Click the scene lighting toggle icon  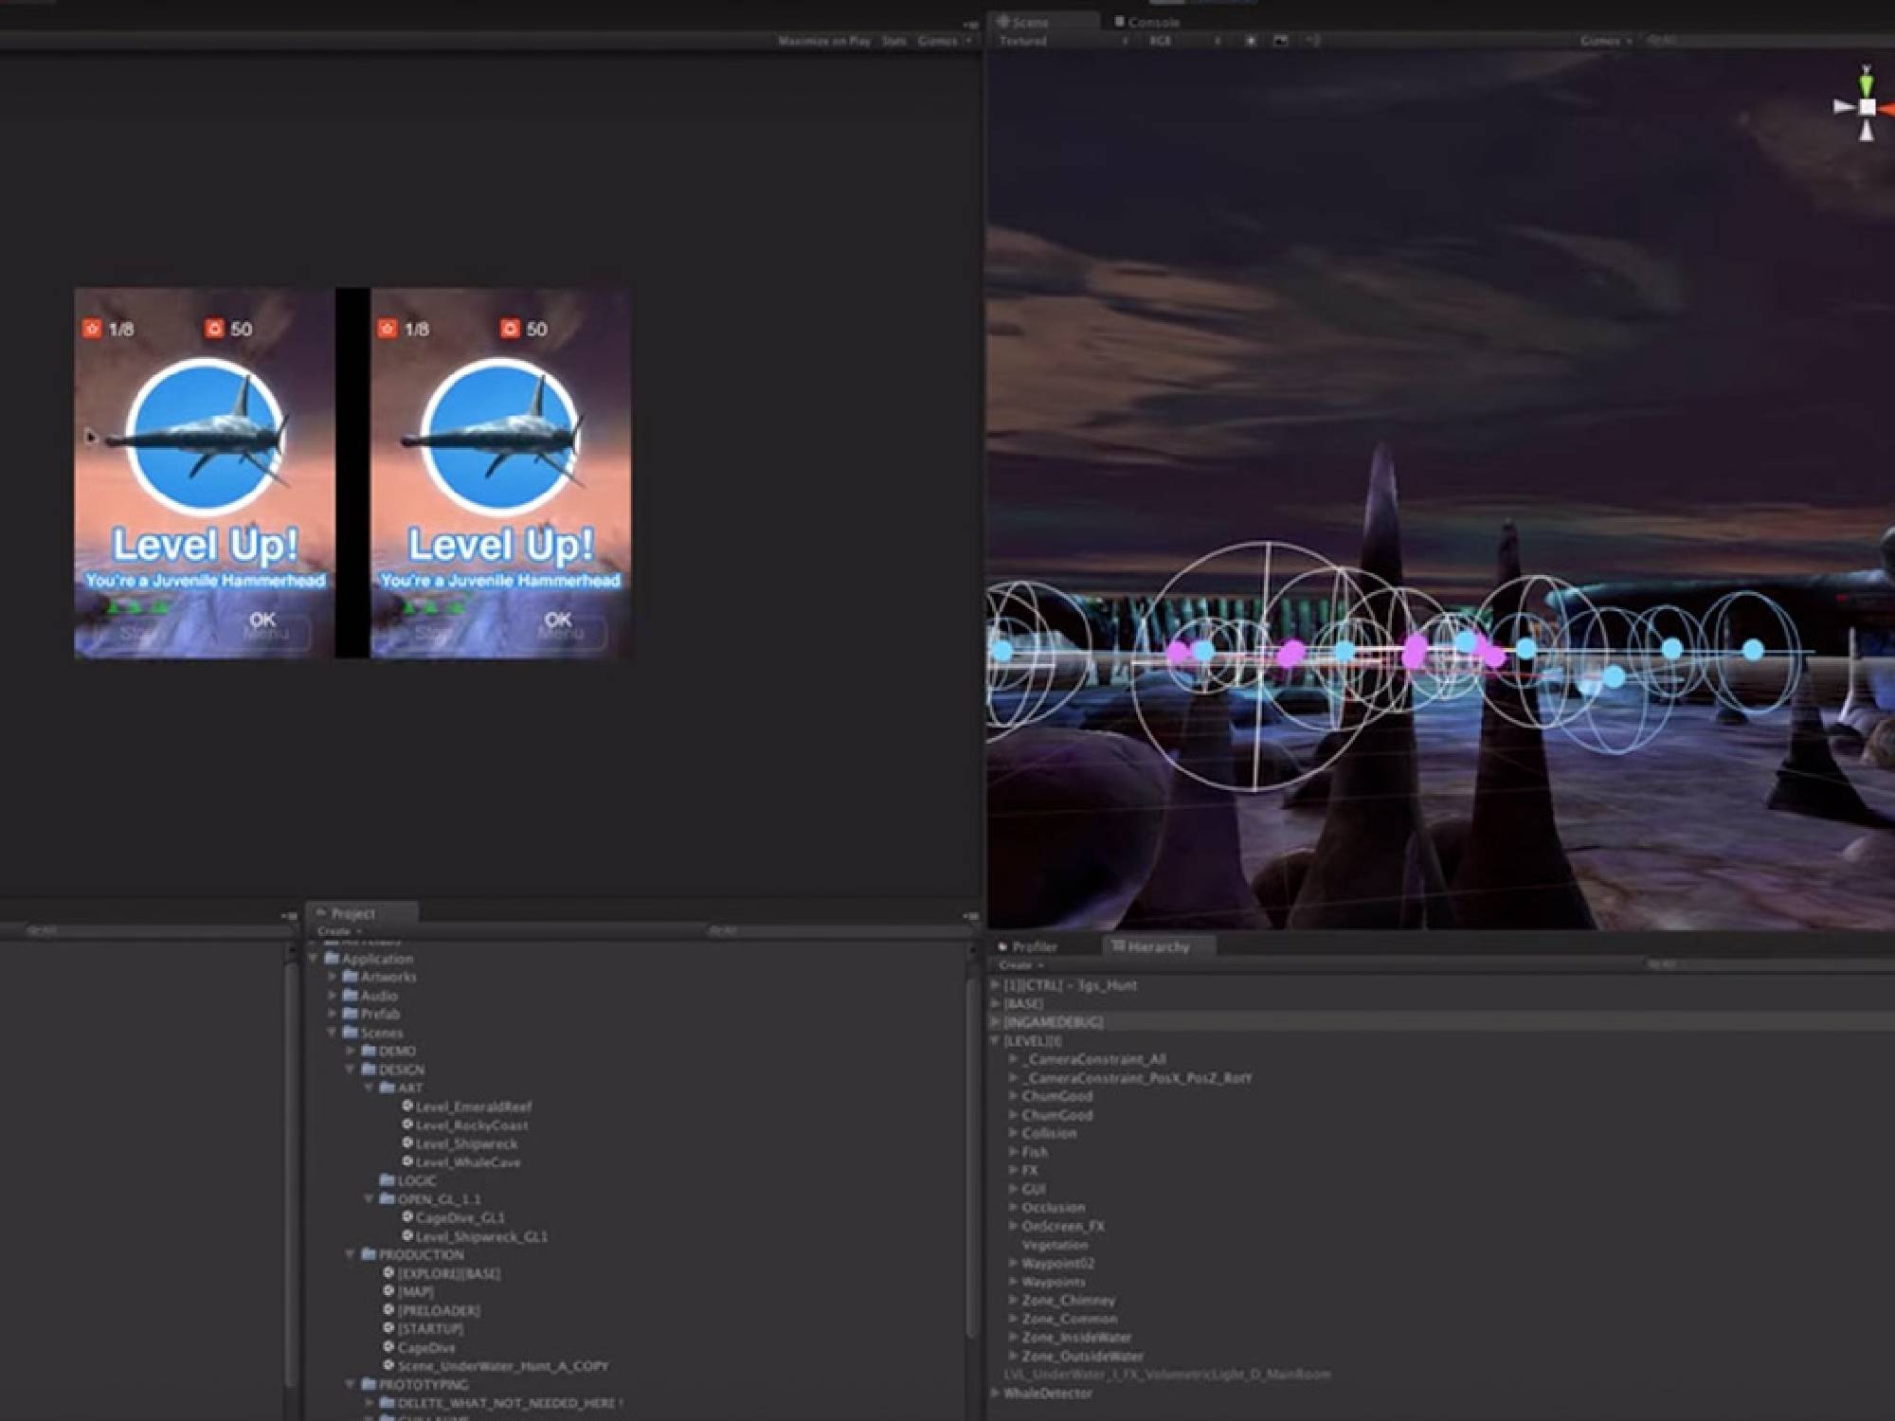point(1251,41)
